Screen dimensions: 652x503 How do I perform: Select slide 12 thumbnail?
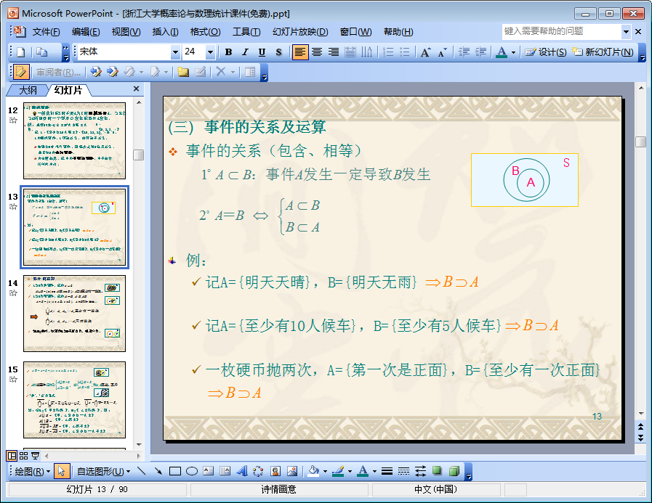point(74,141)
